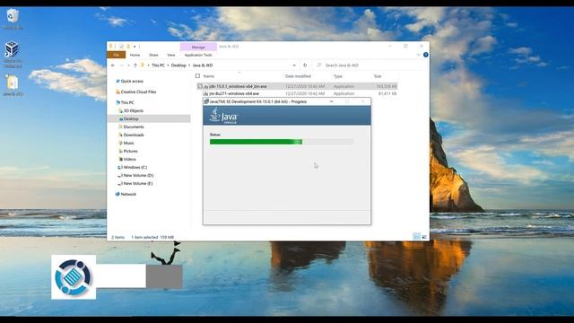Minimize the Java installer progress window
Image resolution: width=574 pixels, height=323 pixels.
click(x=331, y=101)
